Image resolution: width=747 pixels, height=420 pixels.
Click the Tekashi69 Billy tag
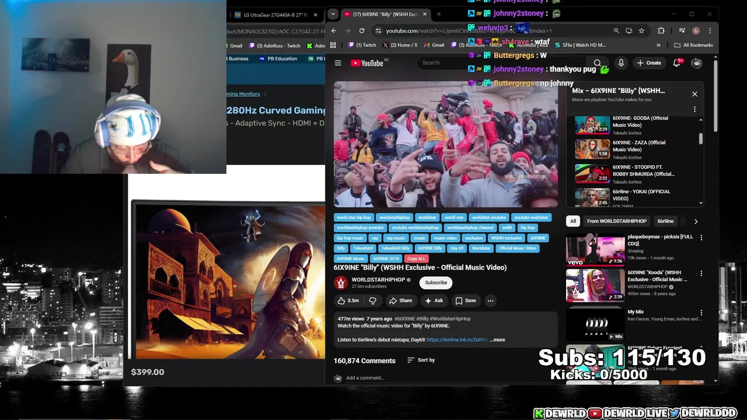pyautogui.click(x=395, y=249)
